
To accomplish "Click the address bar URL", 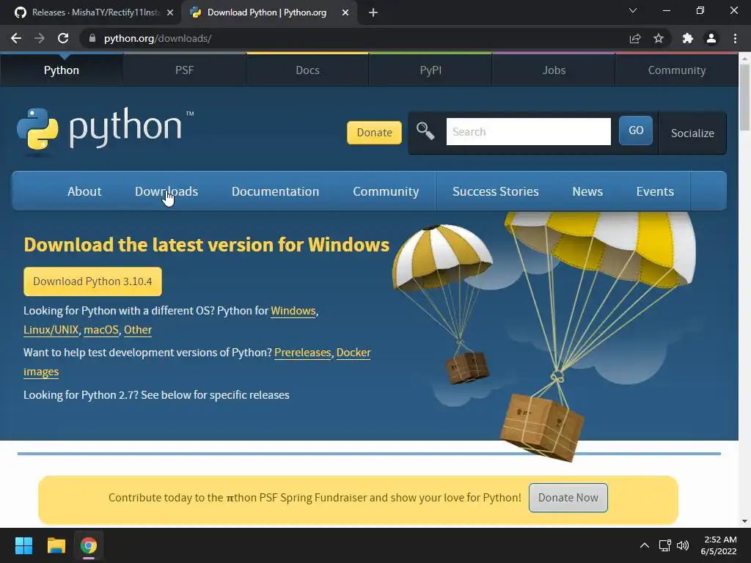I will [158, 38].
